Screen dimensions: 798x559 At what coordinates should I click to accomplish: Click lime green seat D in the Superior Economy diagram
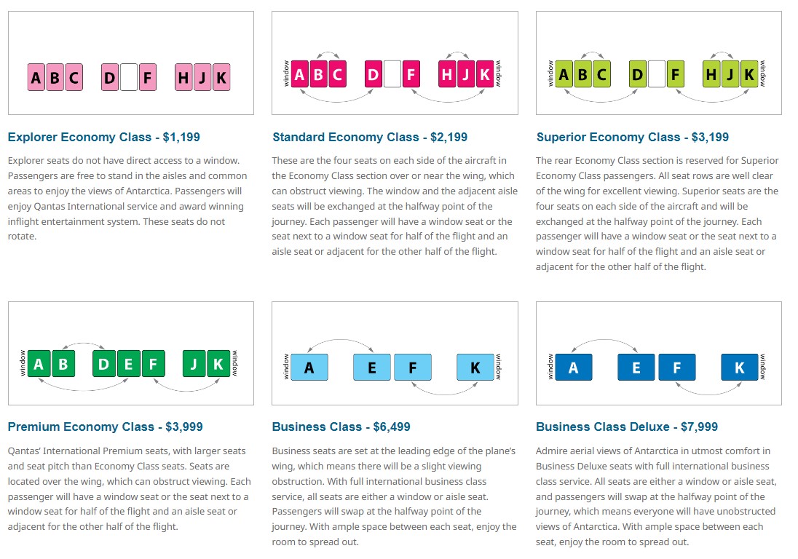(x=638, y=74)
